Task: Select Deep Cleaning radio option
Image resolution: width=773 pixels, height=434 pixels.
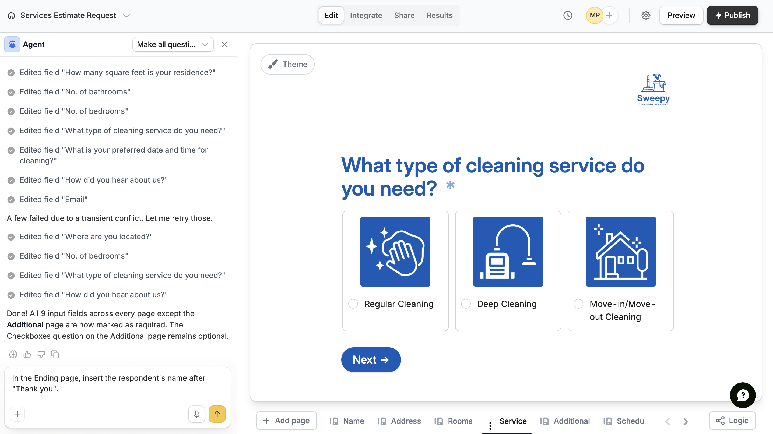Action: [x=466, y=304]
